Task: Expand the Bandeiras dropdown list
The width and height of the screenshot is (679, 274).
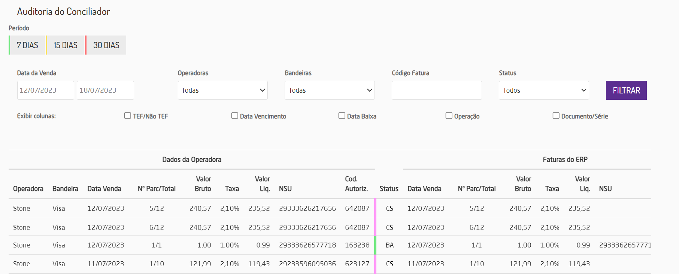Action: click(x=330, y=90)
